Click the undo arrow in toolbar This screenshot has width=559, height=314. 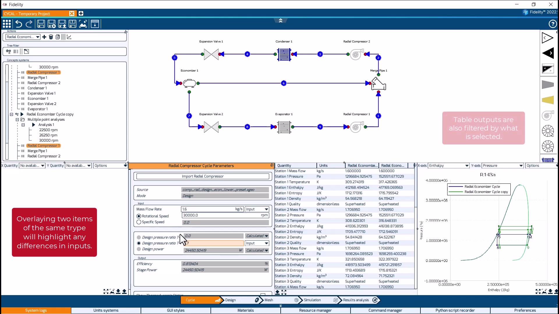pos(19,24)
